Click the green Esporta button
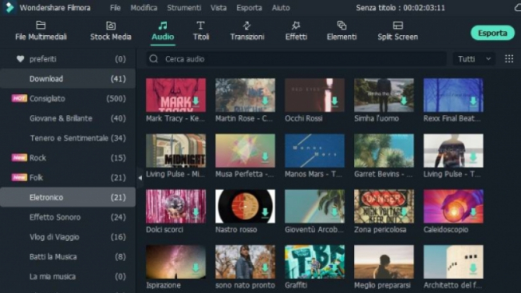The height and width of the screenshot is (293, 521). click(492, 33)
